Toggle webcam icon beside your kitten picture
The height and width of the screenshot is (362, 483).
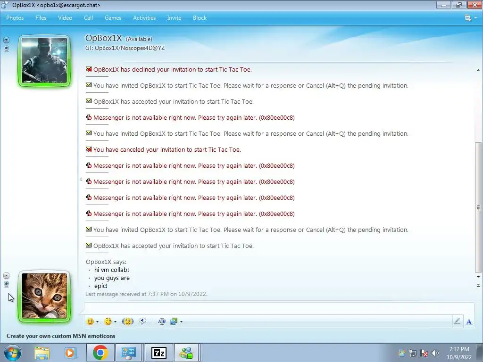coord(6,284)
